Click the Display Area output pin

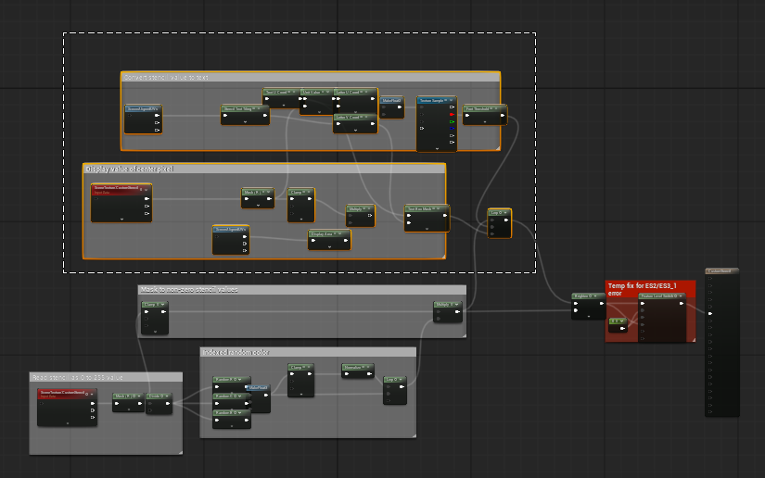tap(346, 240)
